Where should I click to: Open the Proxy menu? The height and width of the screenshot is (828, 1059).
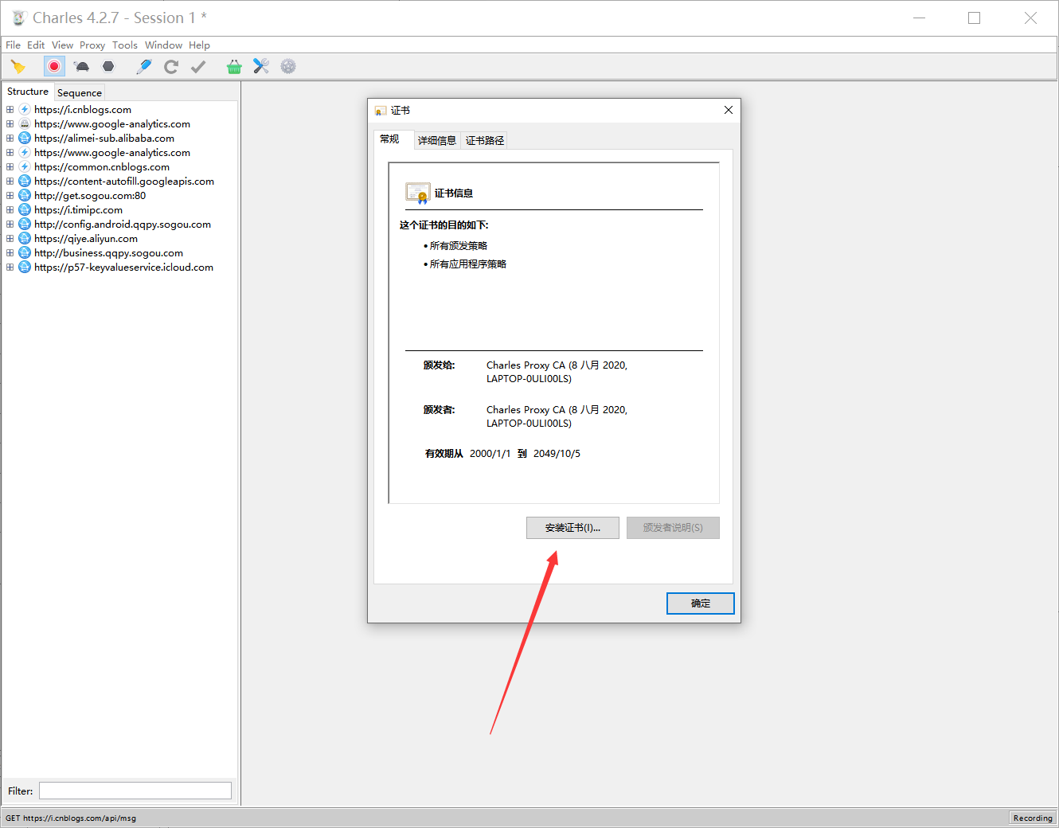pos(92,45)
